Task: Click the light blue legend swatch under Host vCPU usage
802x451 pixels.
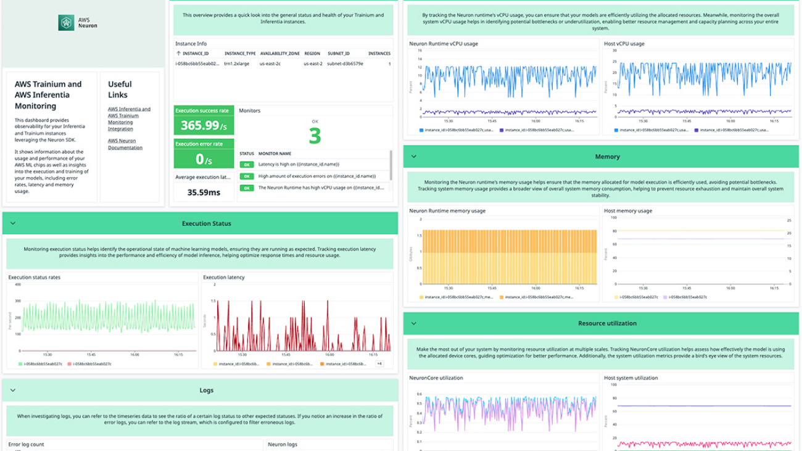Action: click(x=616, y=130)
